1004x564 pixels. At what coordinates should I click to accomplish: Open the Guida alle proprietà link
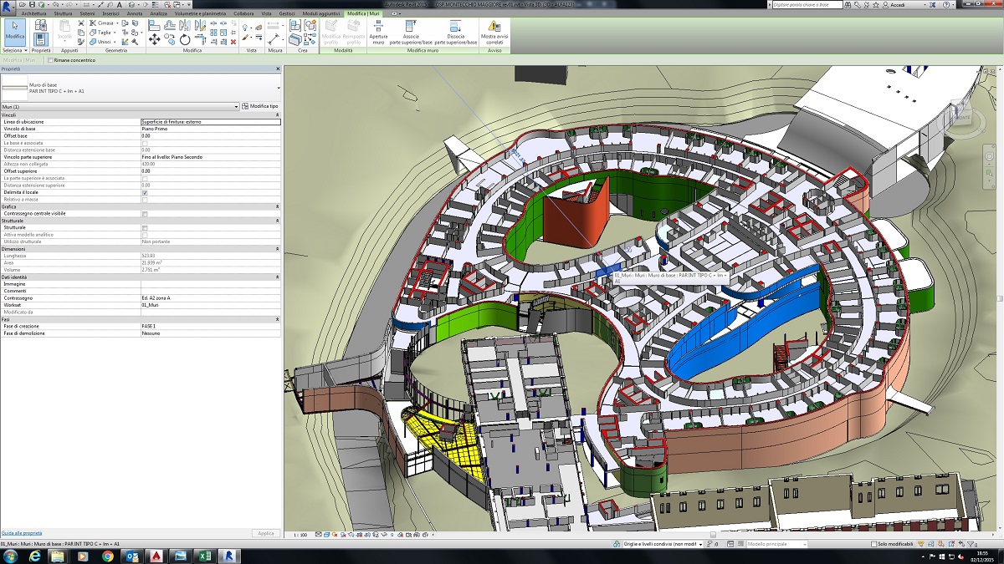[x=22, y=532]
